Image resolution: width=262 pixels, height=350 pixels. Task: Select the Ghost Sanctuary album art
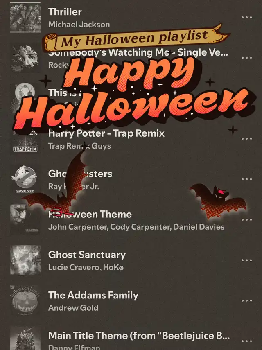25,260
